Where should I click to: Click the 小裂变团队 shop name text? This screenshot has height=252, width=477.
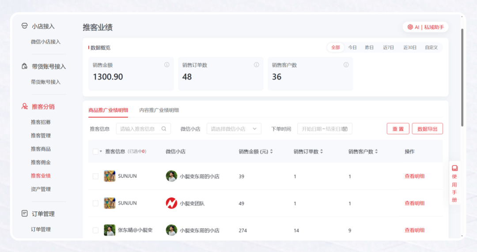(x=192, y=203)
